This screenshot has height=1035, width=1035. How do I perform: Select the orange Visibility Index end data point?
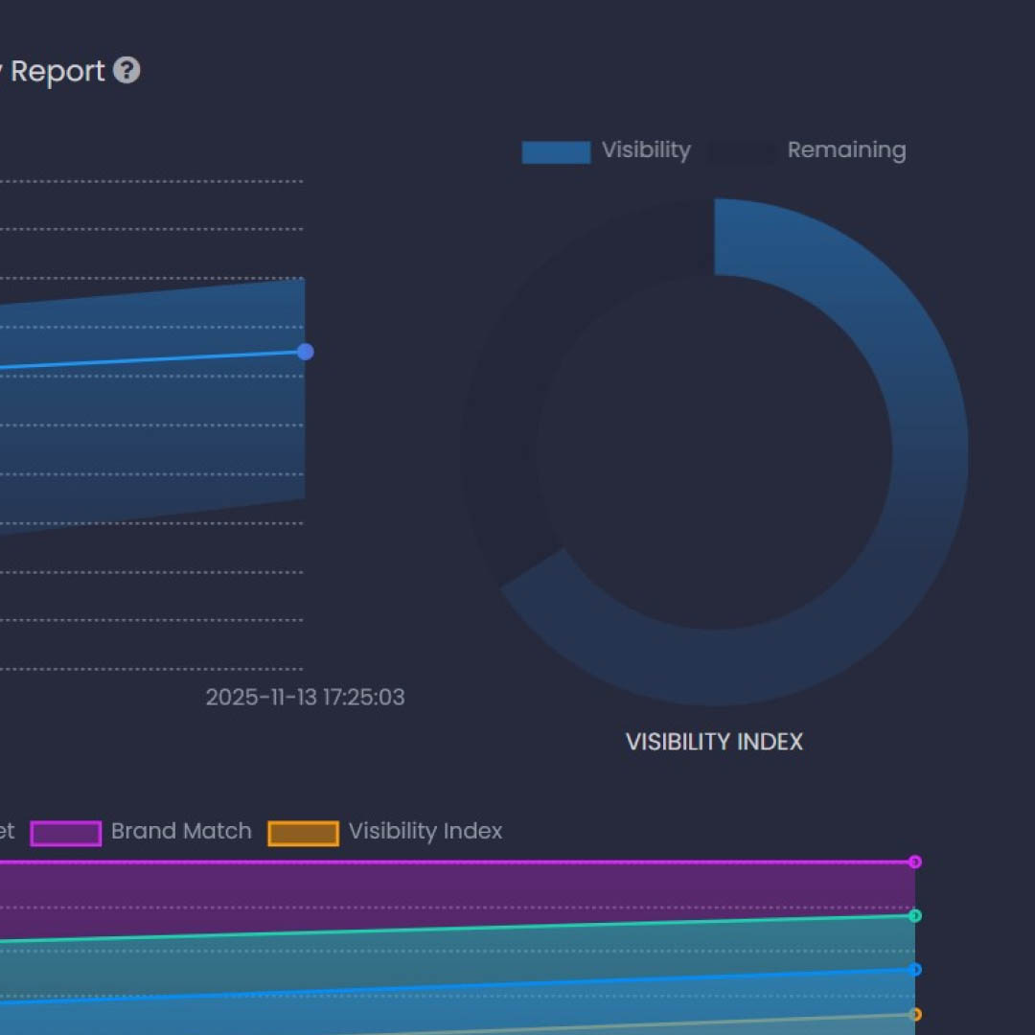click(914, 1014)
